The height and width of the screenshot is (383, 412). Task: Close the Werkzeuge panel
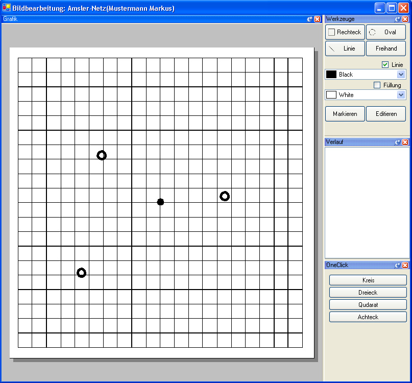click(405, 19)
